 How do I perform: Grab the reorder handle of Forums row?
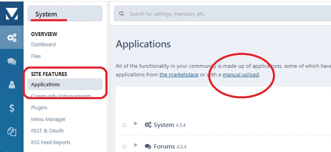click(x=125, y=147)
